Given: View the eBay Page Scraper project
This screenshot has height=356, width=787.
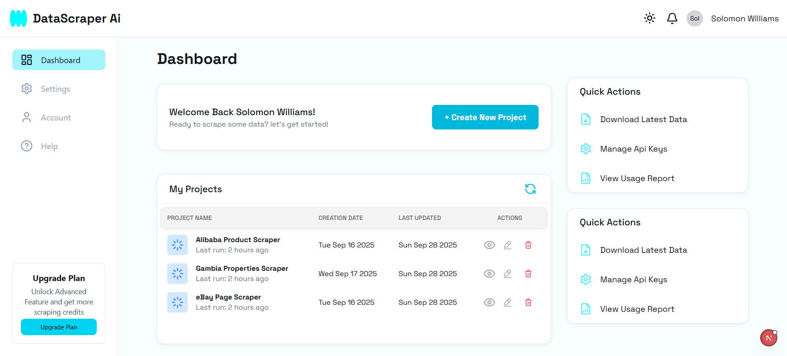Looking at the screenshot, I should (489, 302).
